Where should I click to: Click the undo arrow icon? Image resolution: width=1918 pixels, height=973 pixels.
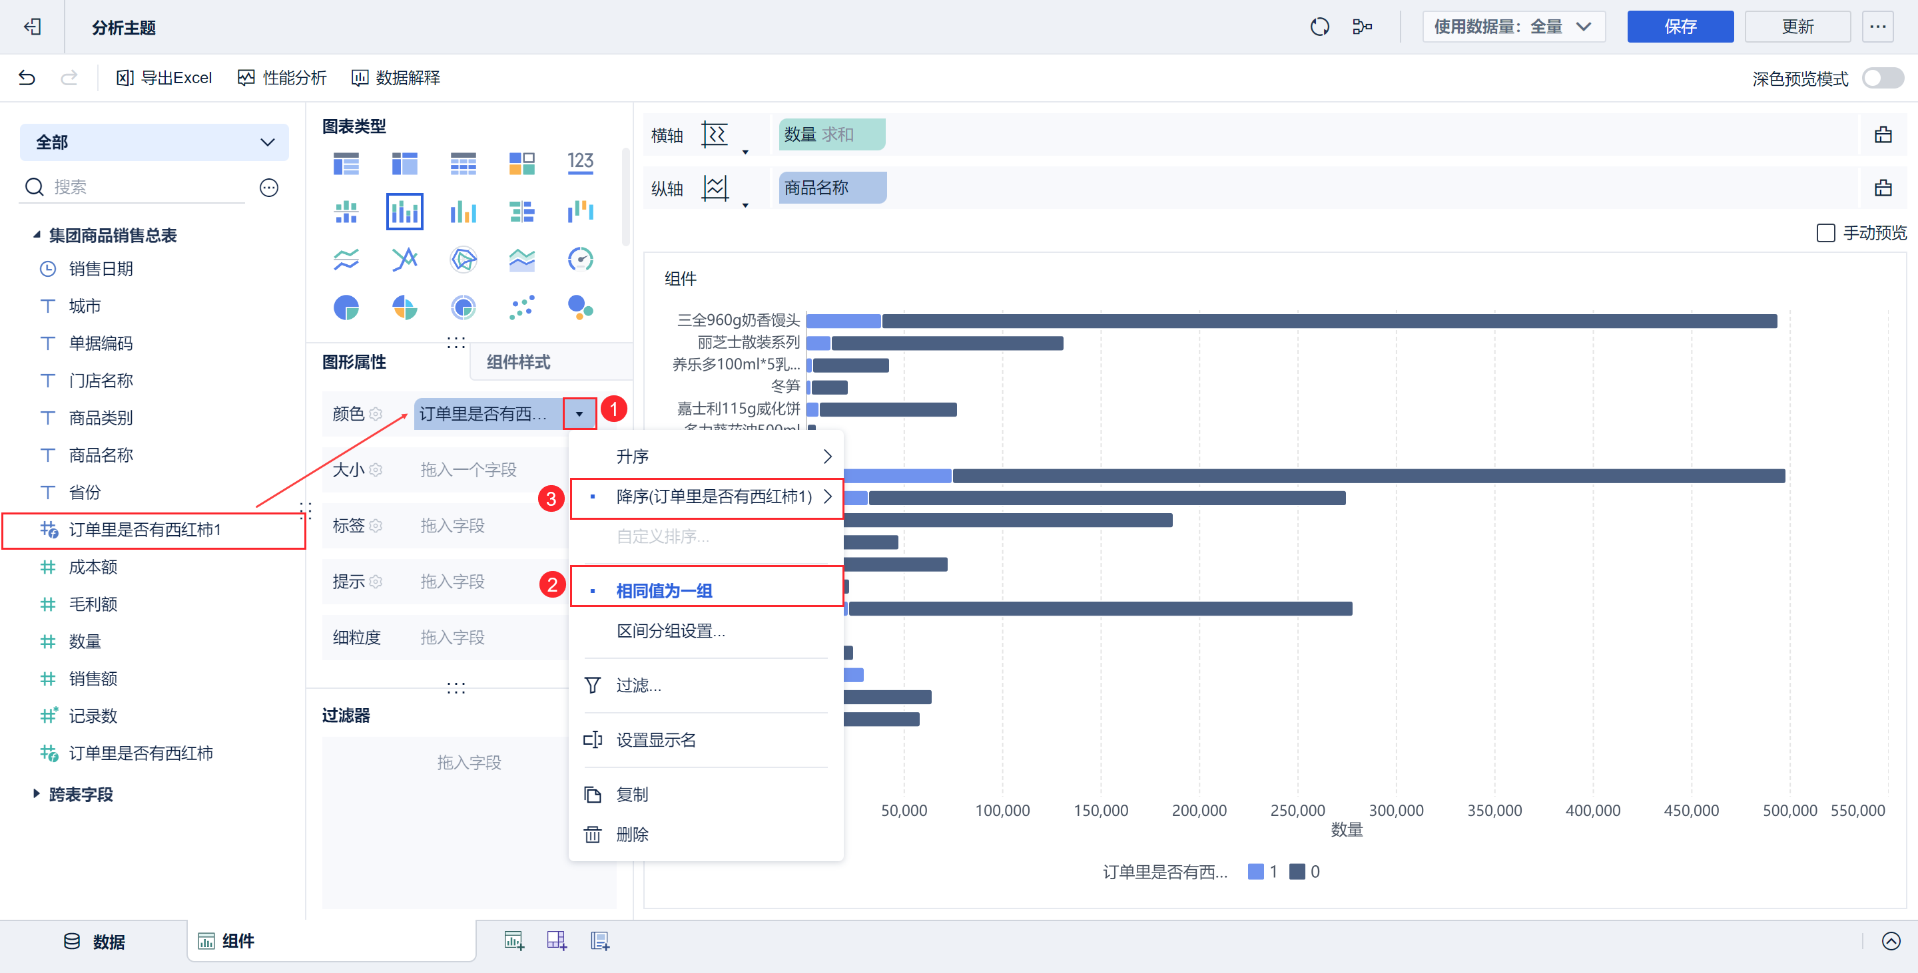coord(27,78)
